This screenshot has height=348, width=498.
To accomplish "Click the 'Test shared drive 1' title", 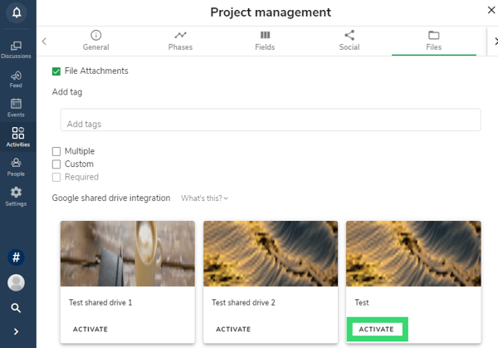I will point(100,302).
